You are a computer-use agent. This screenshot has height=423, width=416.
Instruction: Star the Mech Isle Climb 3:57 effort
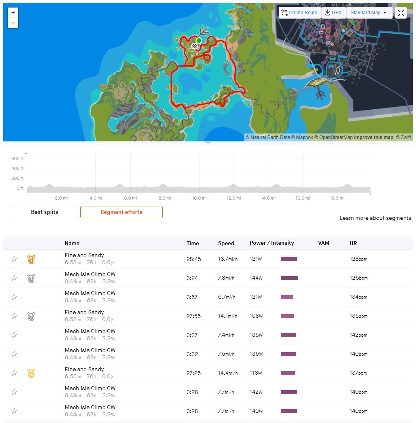click(x=14, y=297)
